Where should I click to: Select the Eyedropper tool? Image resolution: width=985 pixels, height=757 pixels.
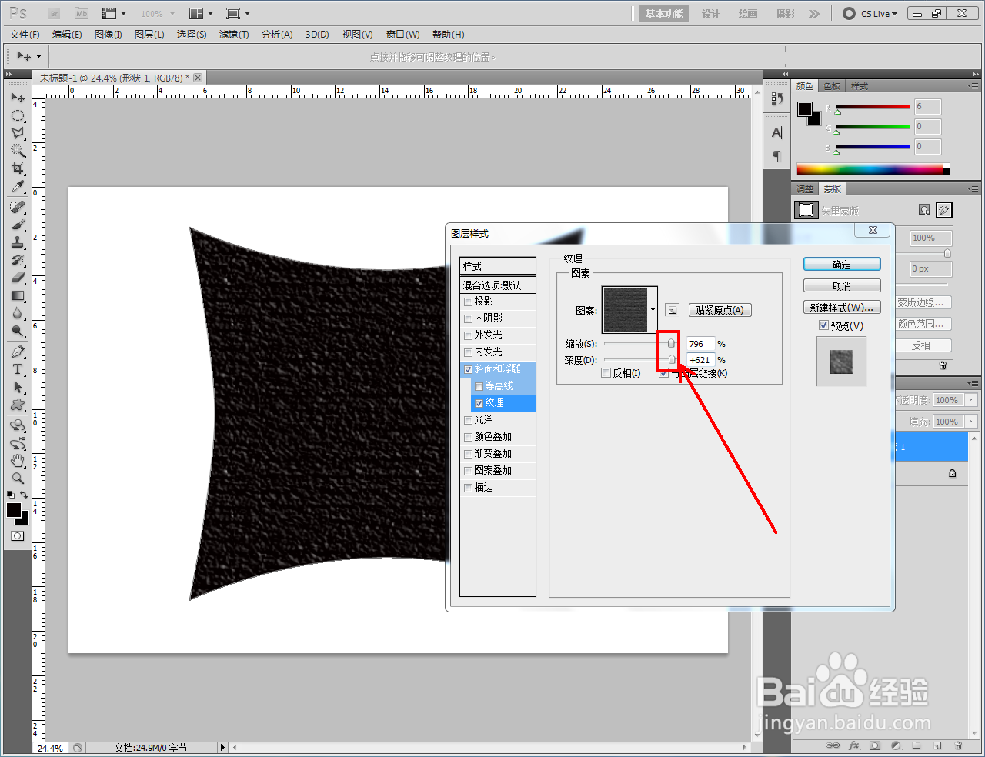tap(18, 187)
